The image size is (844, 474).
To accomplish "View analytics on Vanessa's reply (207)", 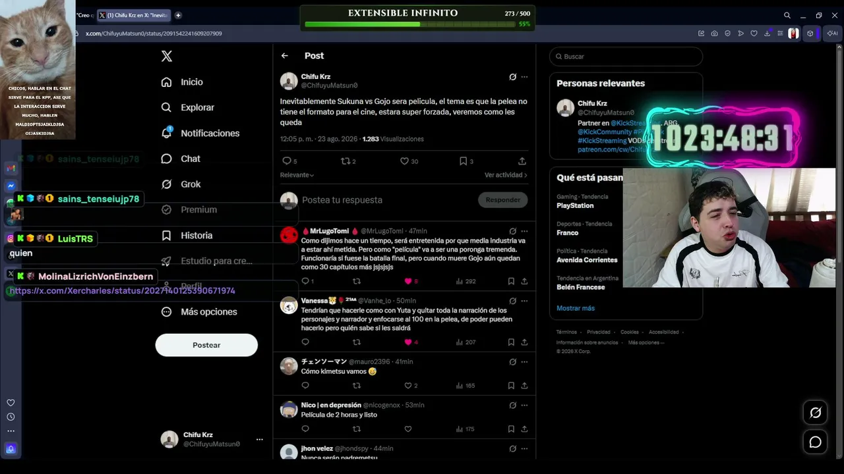I will pos(466,342).
